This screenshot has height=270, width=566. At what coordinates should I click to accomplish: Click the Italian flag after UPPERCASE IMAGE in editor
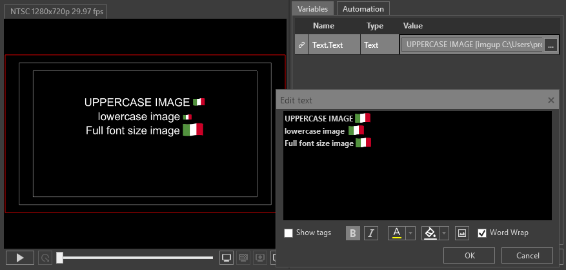coord(363,118)
